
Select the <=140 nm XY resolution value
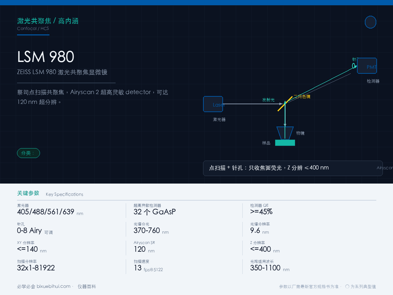coord(32,249)
